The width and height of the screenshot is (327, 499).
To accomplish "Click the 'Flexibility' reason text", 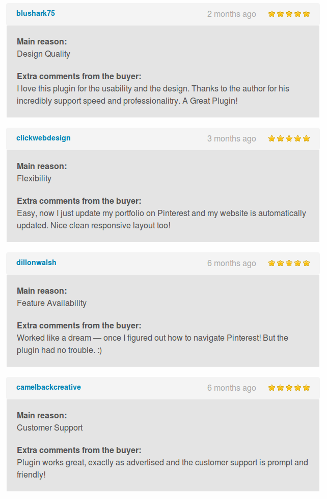I will [x=34, y=179].
